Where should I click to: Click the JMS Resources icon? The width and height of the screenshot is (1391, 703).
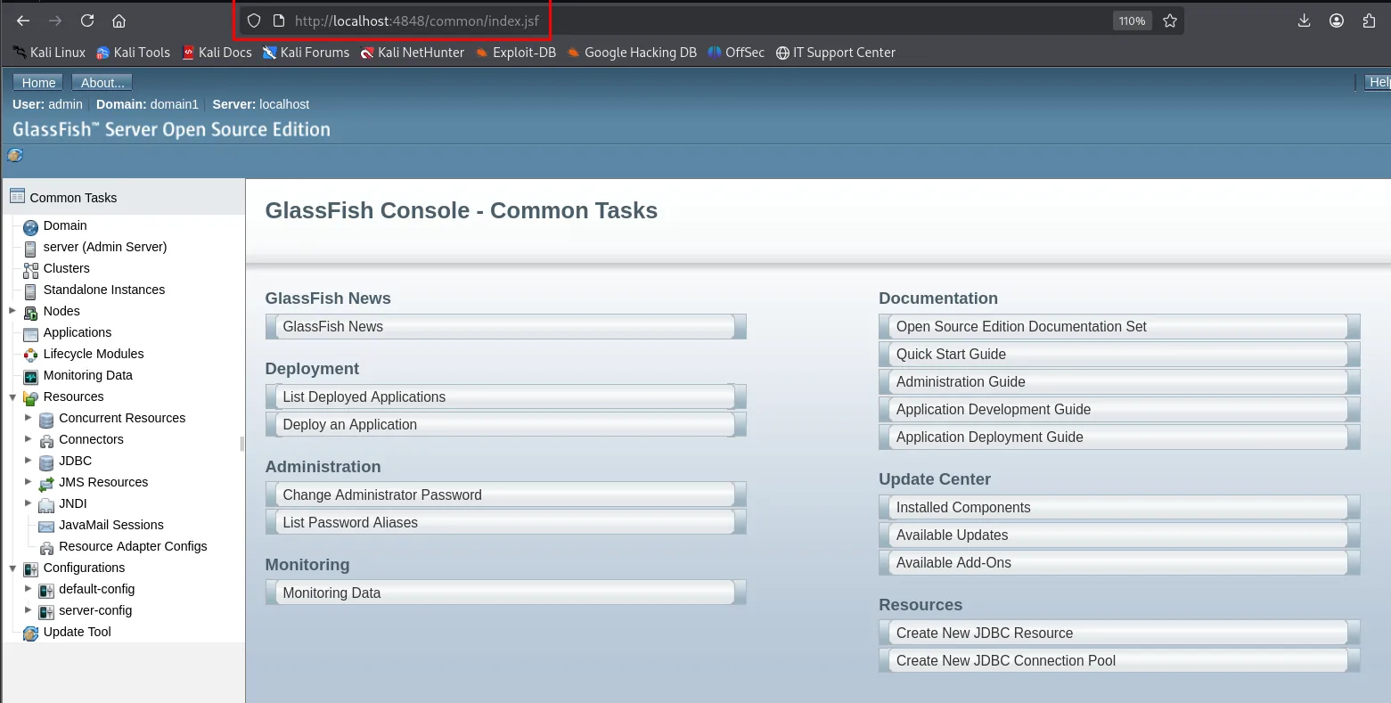click(46, 483)
